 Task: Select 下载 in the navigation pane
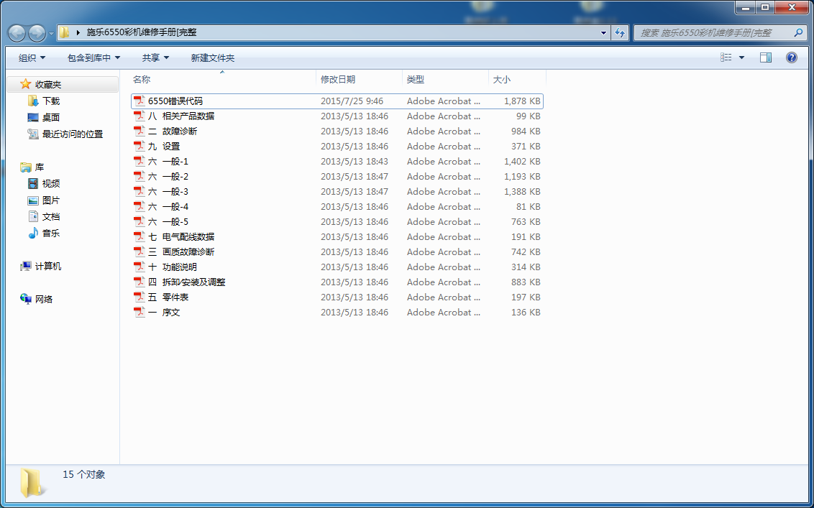(51, 101)
